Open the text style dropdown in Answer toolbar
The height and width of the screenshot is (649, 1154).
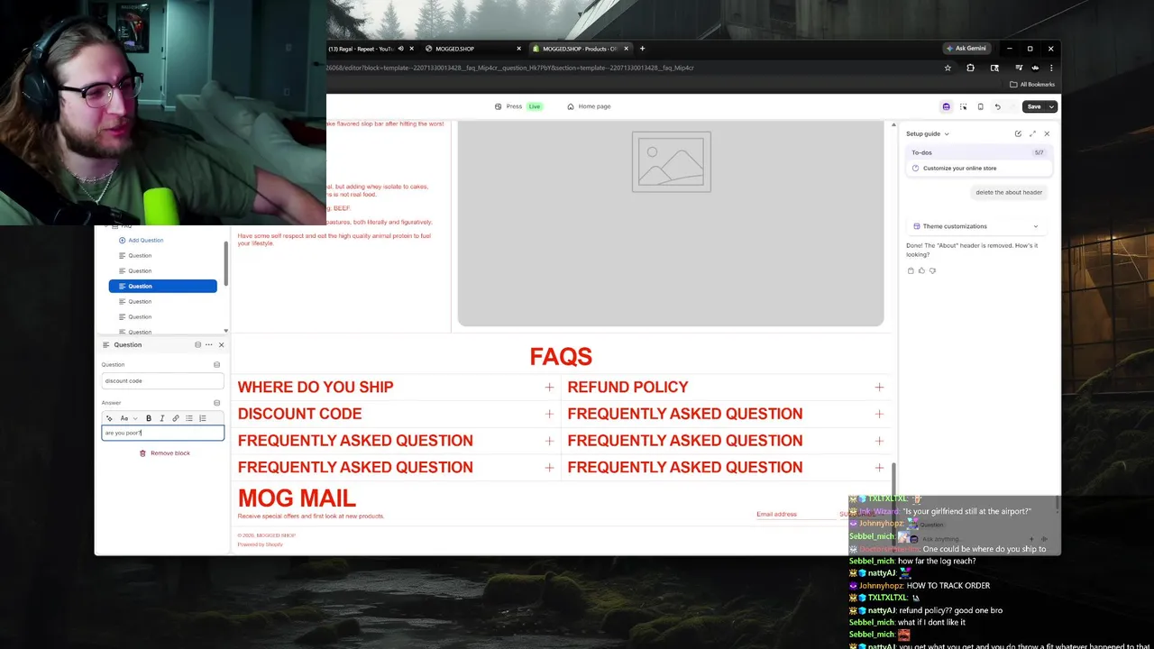pyautogui.click(x=128, y=418)
